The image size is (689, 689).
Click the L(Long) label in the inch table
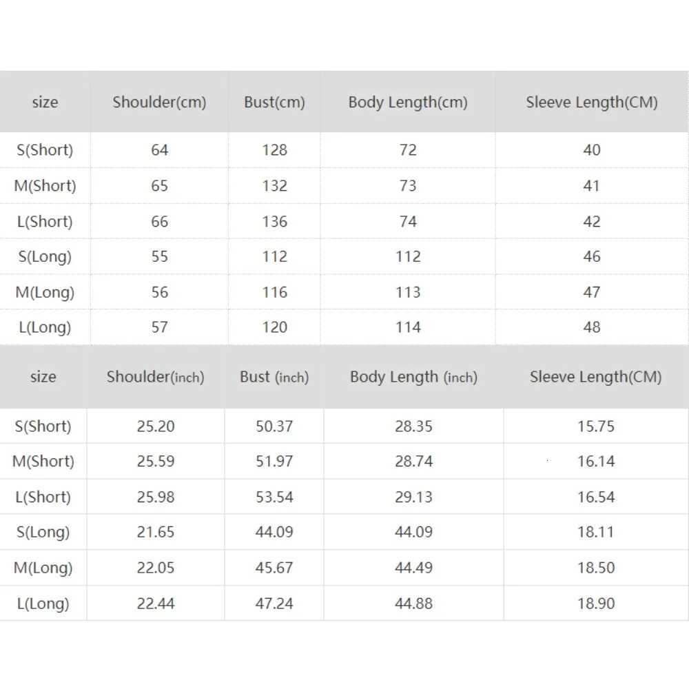[43, 604]
